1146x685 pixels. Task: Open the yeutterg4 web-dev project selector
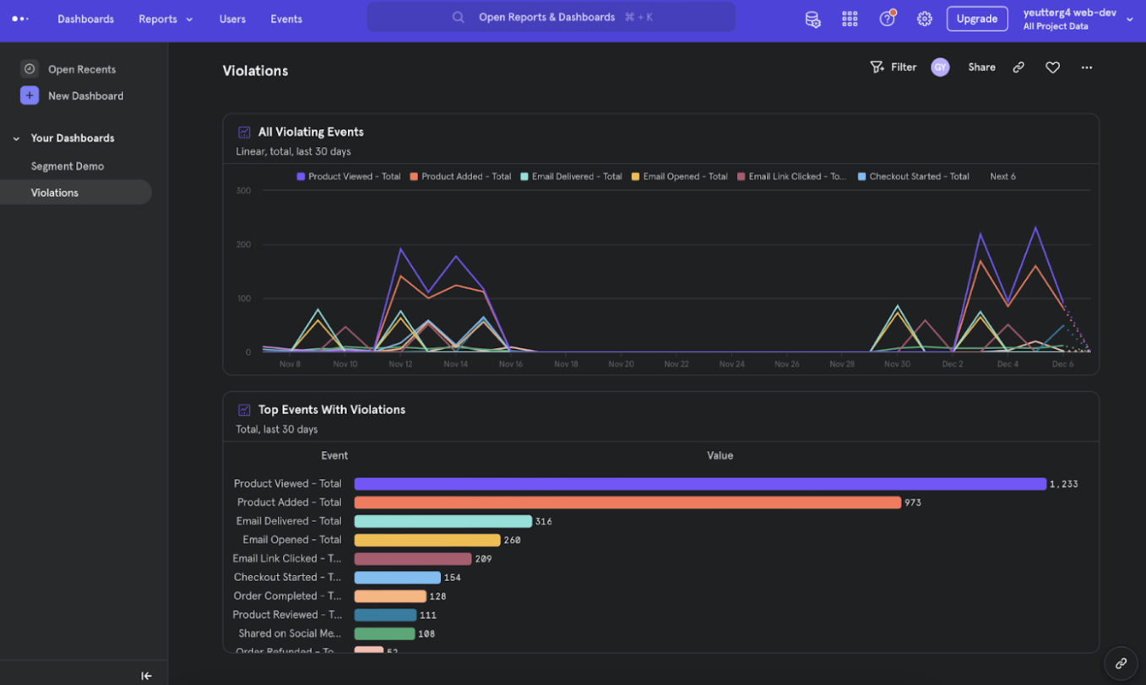(1068, 19)
